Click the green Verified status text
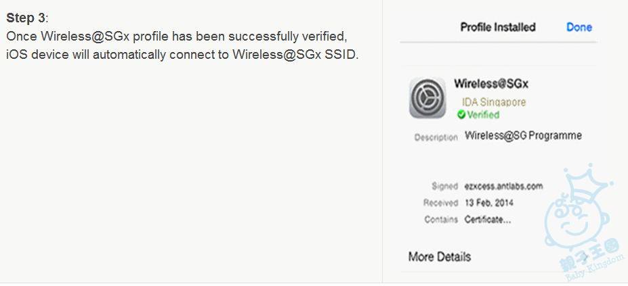628x286 pixels. pyautogui.click(x=483, y=115)
